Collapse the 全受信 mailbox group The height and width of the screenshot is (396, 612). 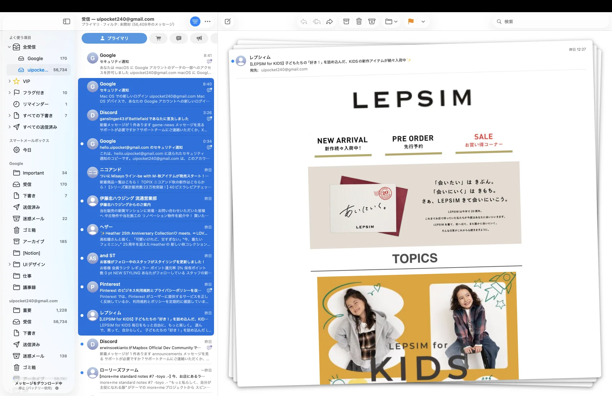click(9, 47)
